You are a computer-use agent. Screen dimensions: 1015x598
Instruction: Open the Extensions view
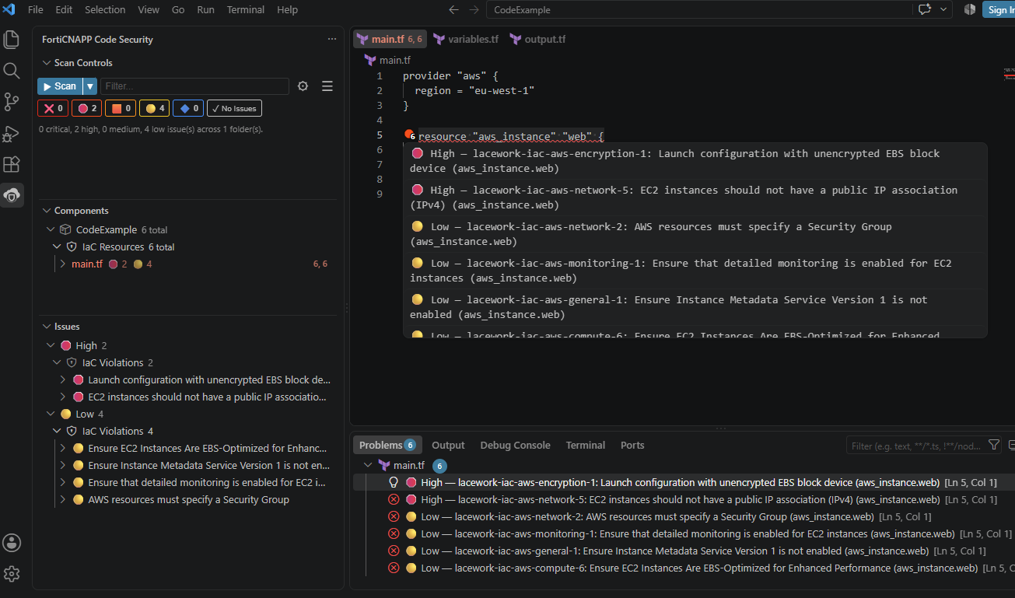12,165
